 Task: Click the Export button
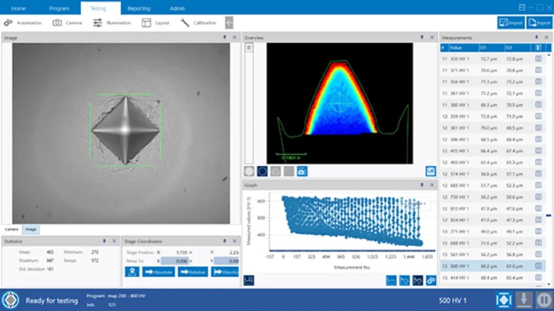pyautogui.click(x=539, y=23)
